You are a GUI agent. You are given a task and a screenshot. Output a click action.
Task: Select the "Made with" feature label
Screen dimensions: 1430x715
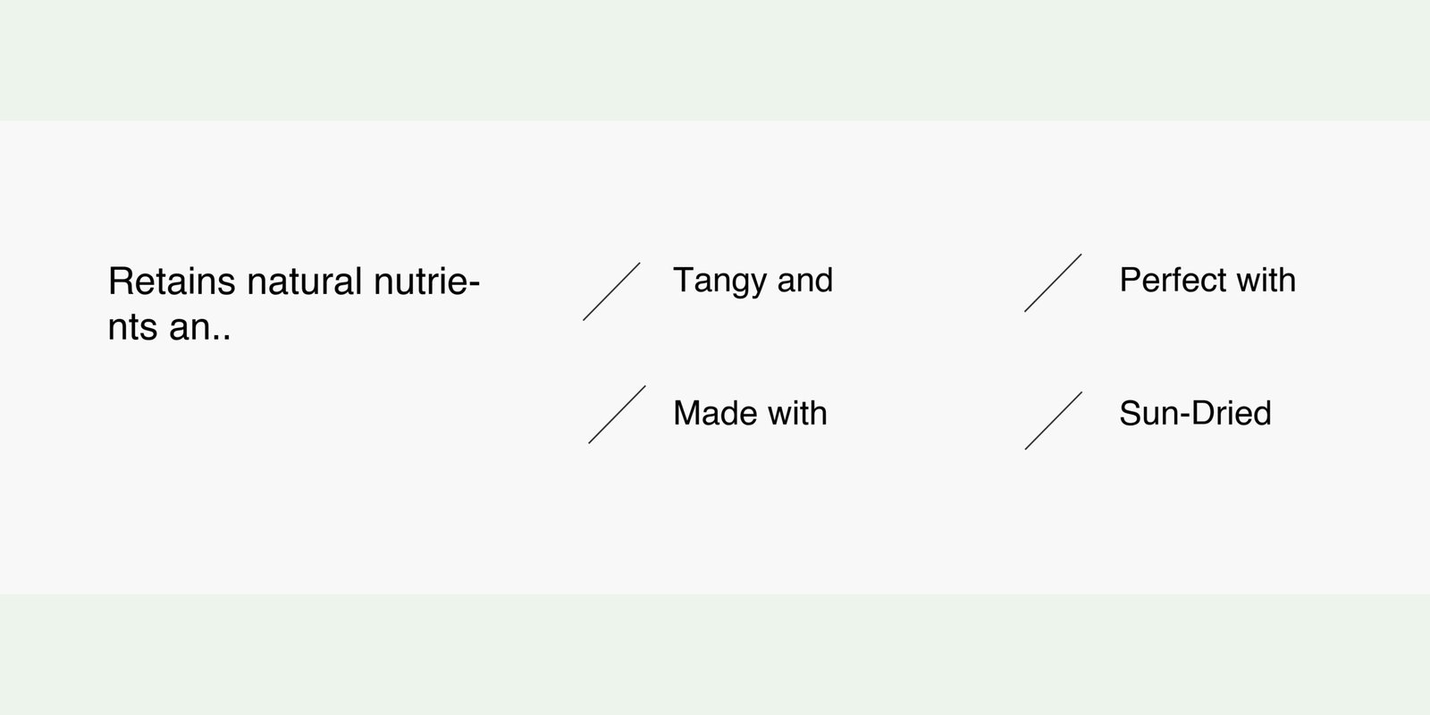[750, 413]
